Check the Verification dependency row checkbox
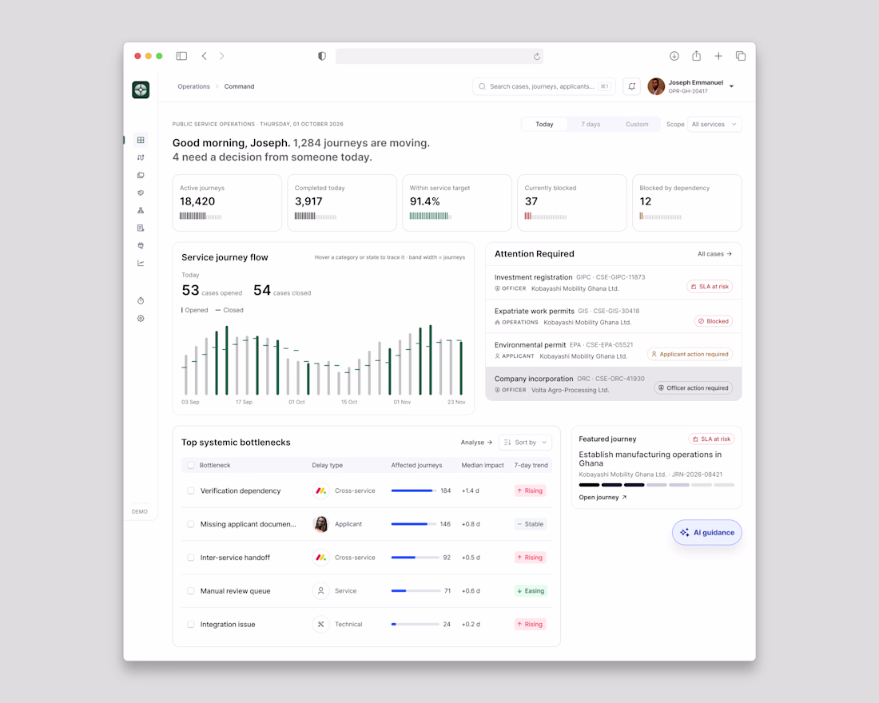The image size is (879, 703). 191,491
